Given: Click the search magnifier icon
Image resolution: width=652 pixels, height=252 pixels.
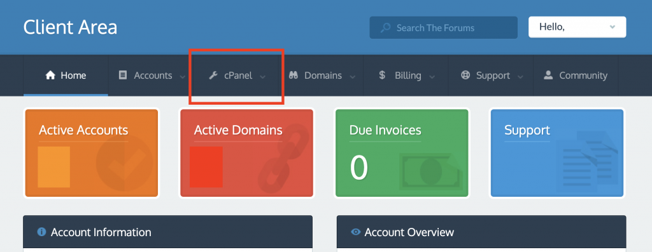Looking at the screenshot, I should 385,28.
